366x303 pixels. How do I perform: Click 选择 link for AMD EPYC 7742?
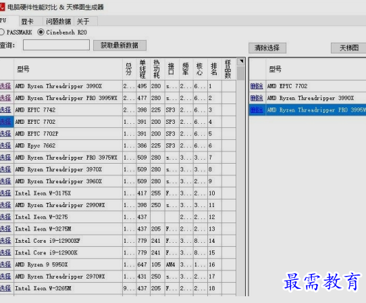(5, 110)
